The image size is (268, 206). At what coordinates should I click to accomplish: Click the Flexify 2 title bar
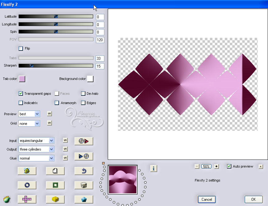134,4
